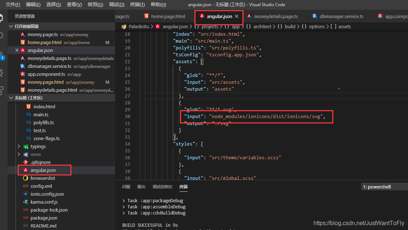Open the Search view in activity bar
This screenshot has width=408, height=230.
tap(1, 35)
